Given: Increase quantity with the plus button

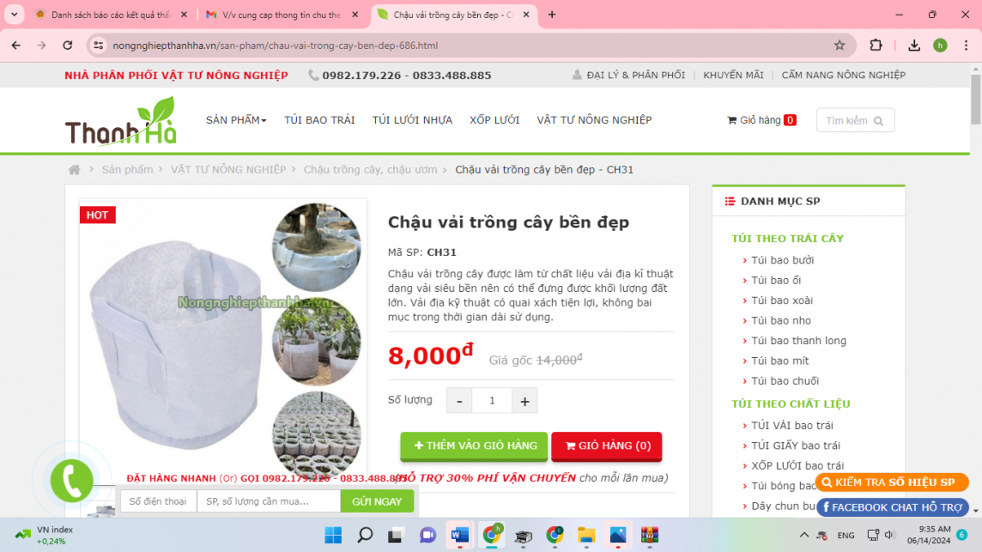Looking at the screenshot, I should [524, 401].
